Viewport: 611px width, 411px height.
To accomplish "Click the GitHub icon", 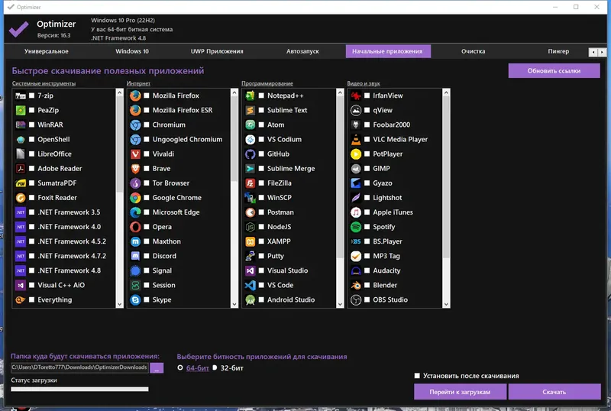I will pos(251,154).
